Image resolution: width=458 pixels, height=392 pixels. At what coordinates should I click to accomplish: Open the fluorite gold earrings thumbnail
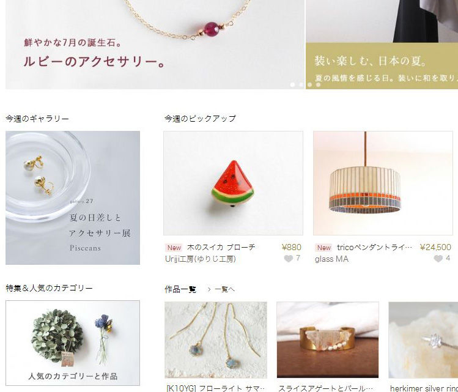click(x=216, y=340)
